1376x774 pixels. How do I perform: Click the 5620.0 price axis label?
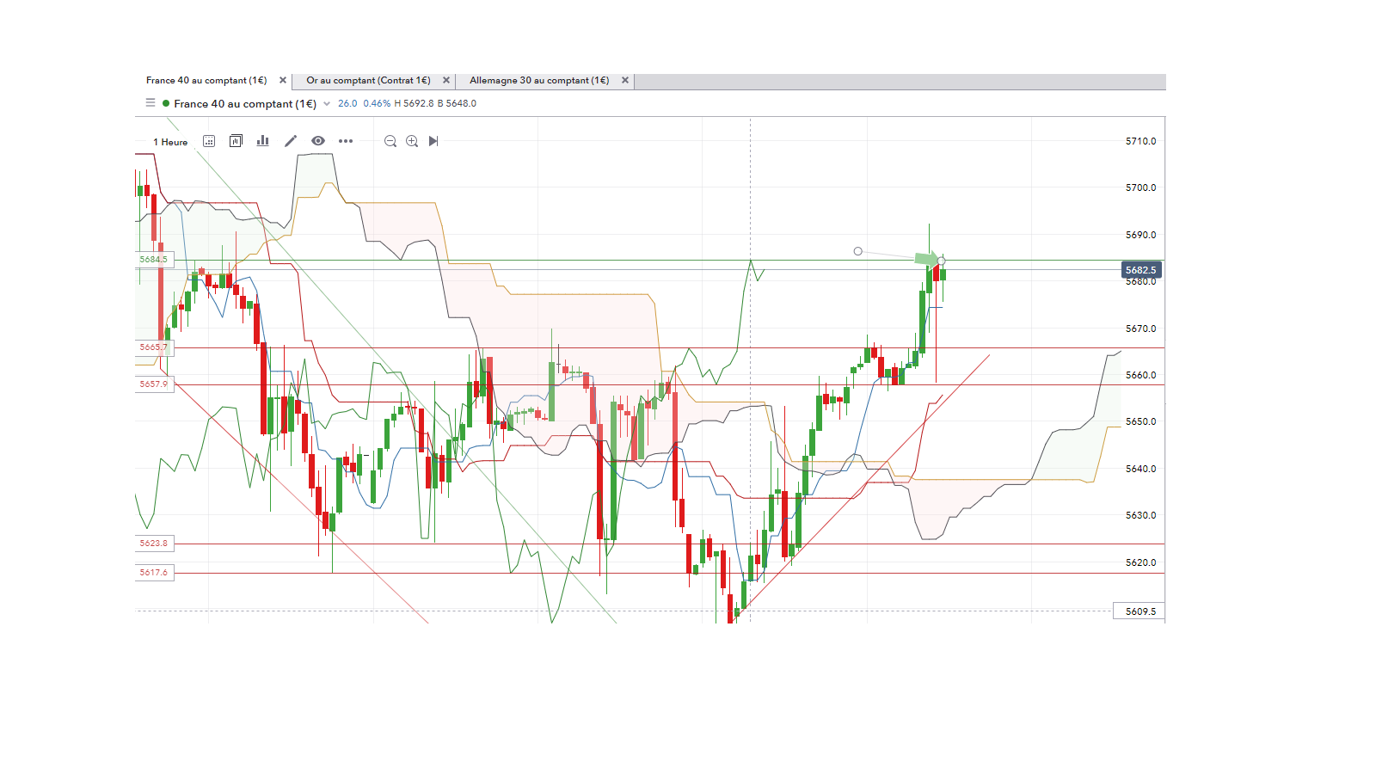[x=1141, y=562]
